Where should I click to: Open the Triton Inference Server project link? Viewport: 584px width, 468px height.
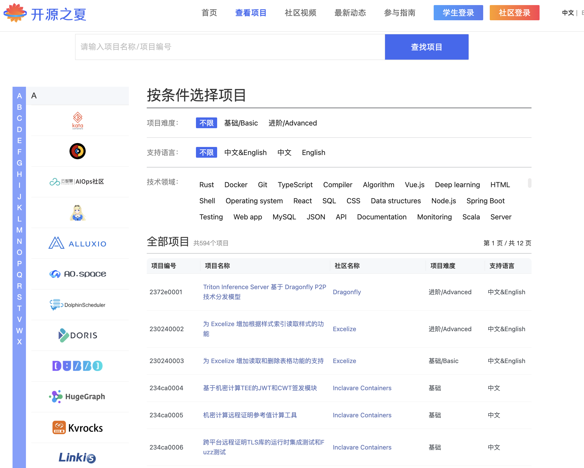pos(265,292)
